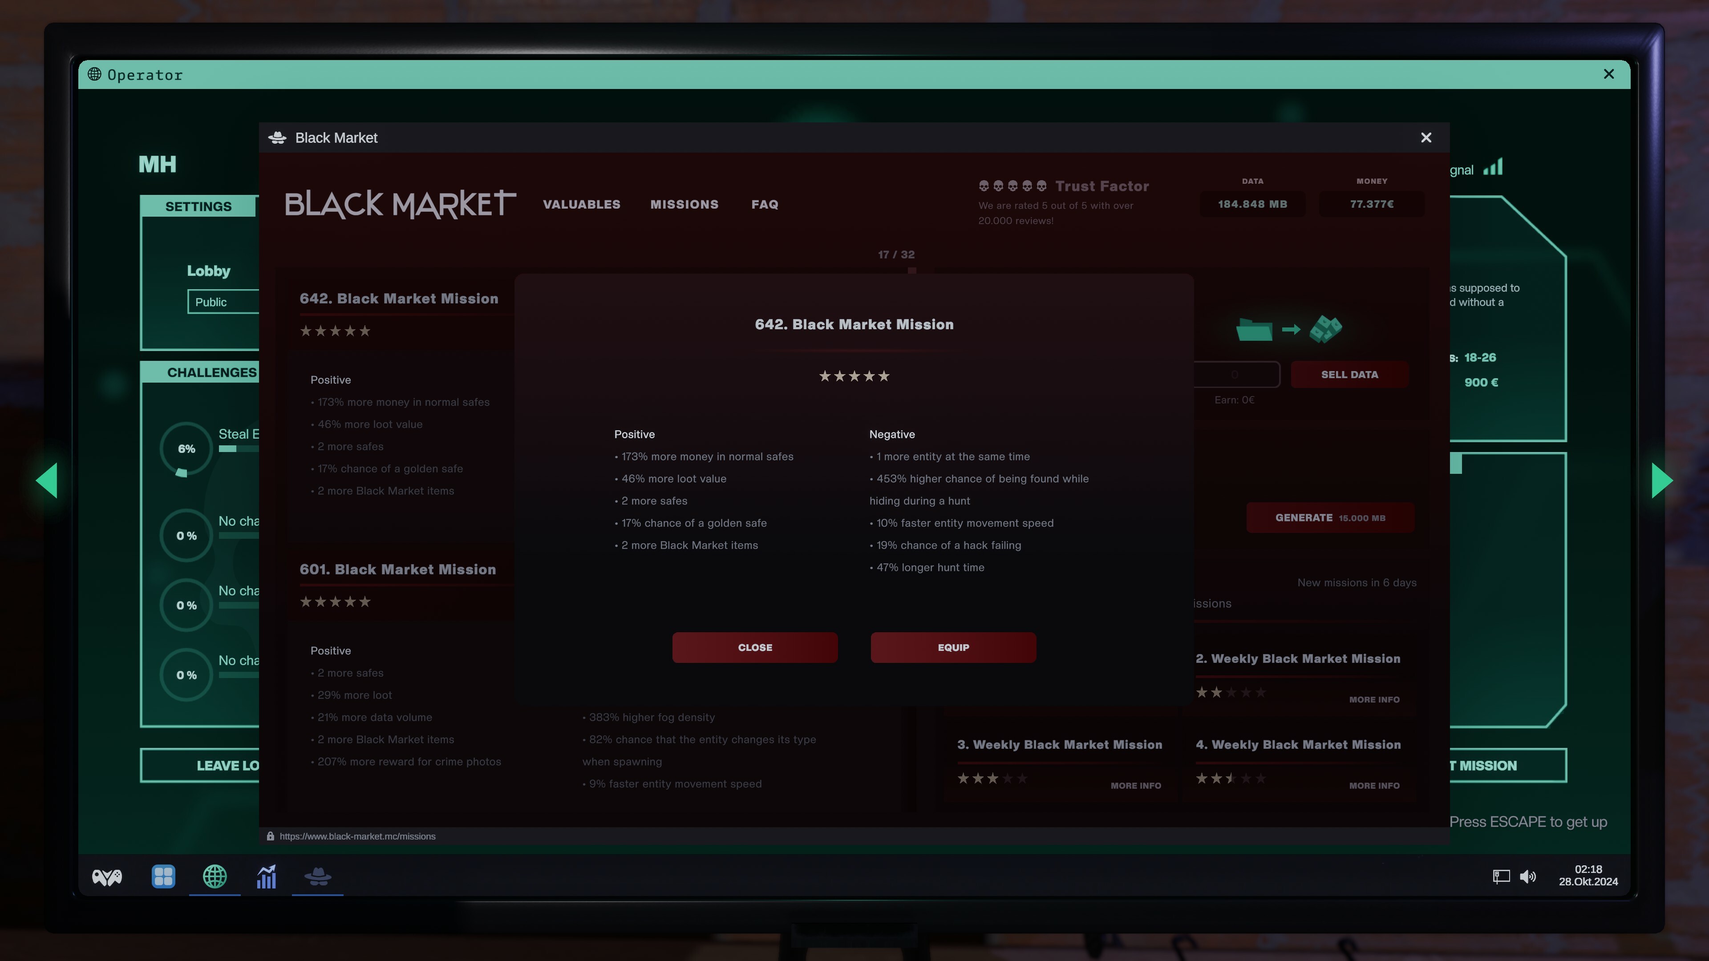Image resolution: width=1709 pixels, height=961 pixels.
Task: Click the 6% Steal challenge progress ring
Action: [x=186, y=448]
